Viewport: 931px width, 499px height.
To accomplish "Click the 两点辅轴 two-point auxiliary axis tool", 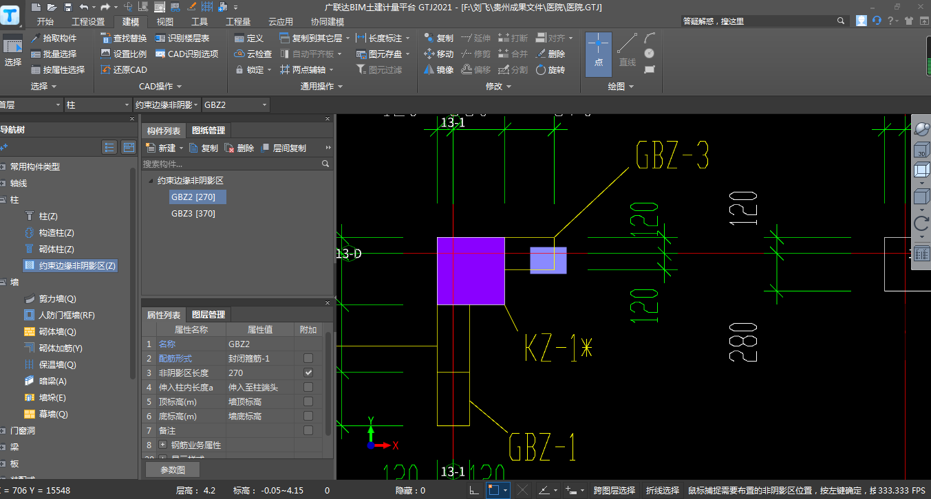I will tap(303, 69).
